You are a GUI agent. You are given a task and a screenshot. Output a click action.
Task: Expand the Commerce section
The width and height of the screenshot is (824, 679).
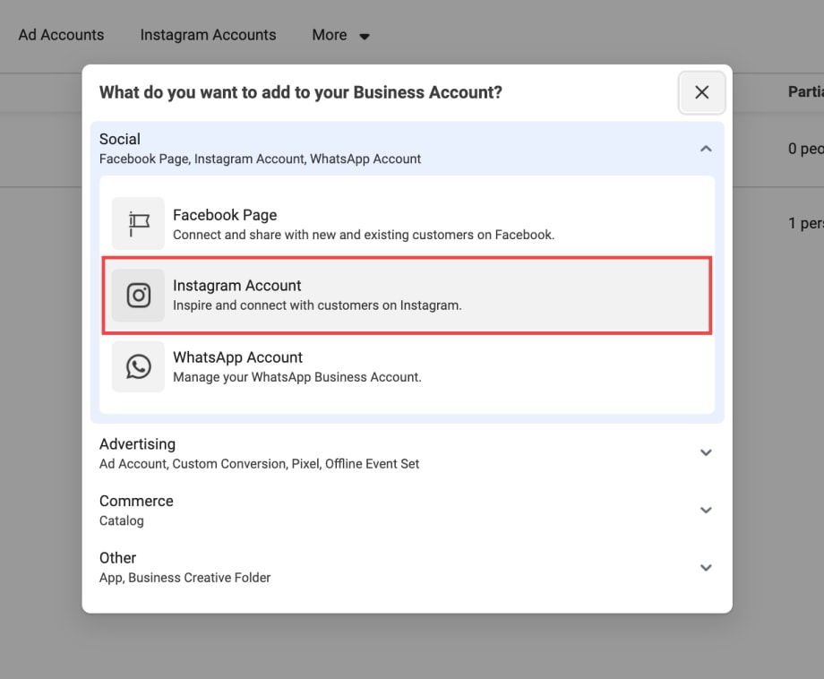(x=706, y=510)
